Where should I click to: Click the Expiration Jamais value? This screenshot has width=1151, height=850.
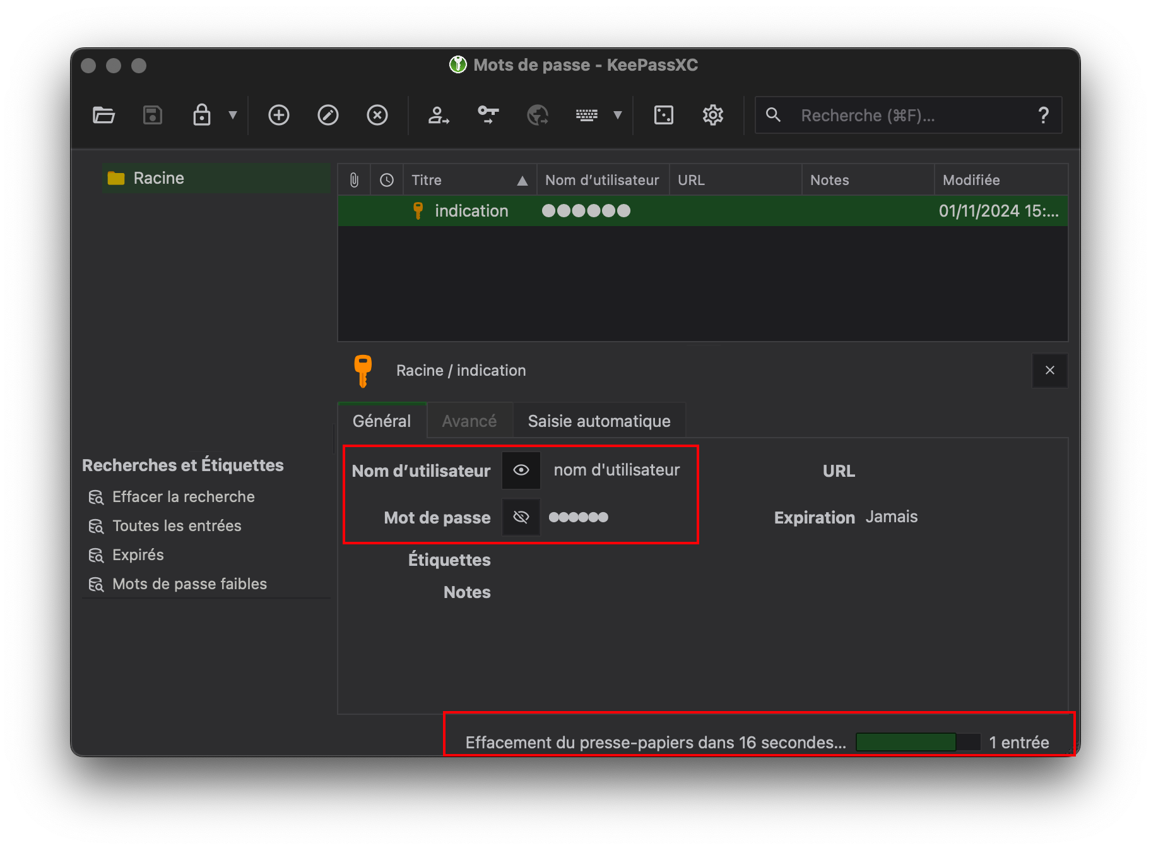pyautogui.click(x=892, y=517)
